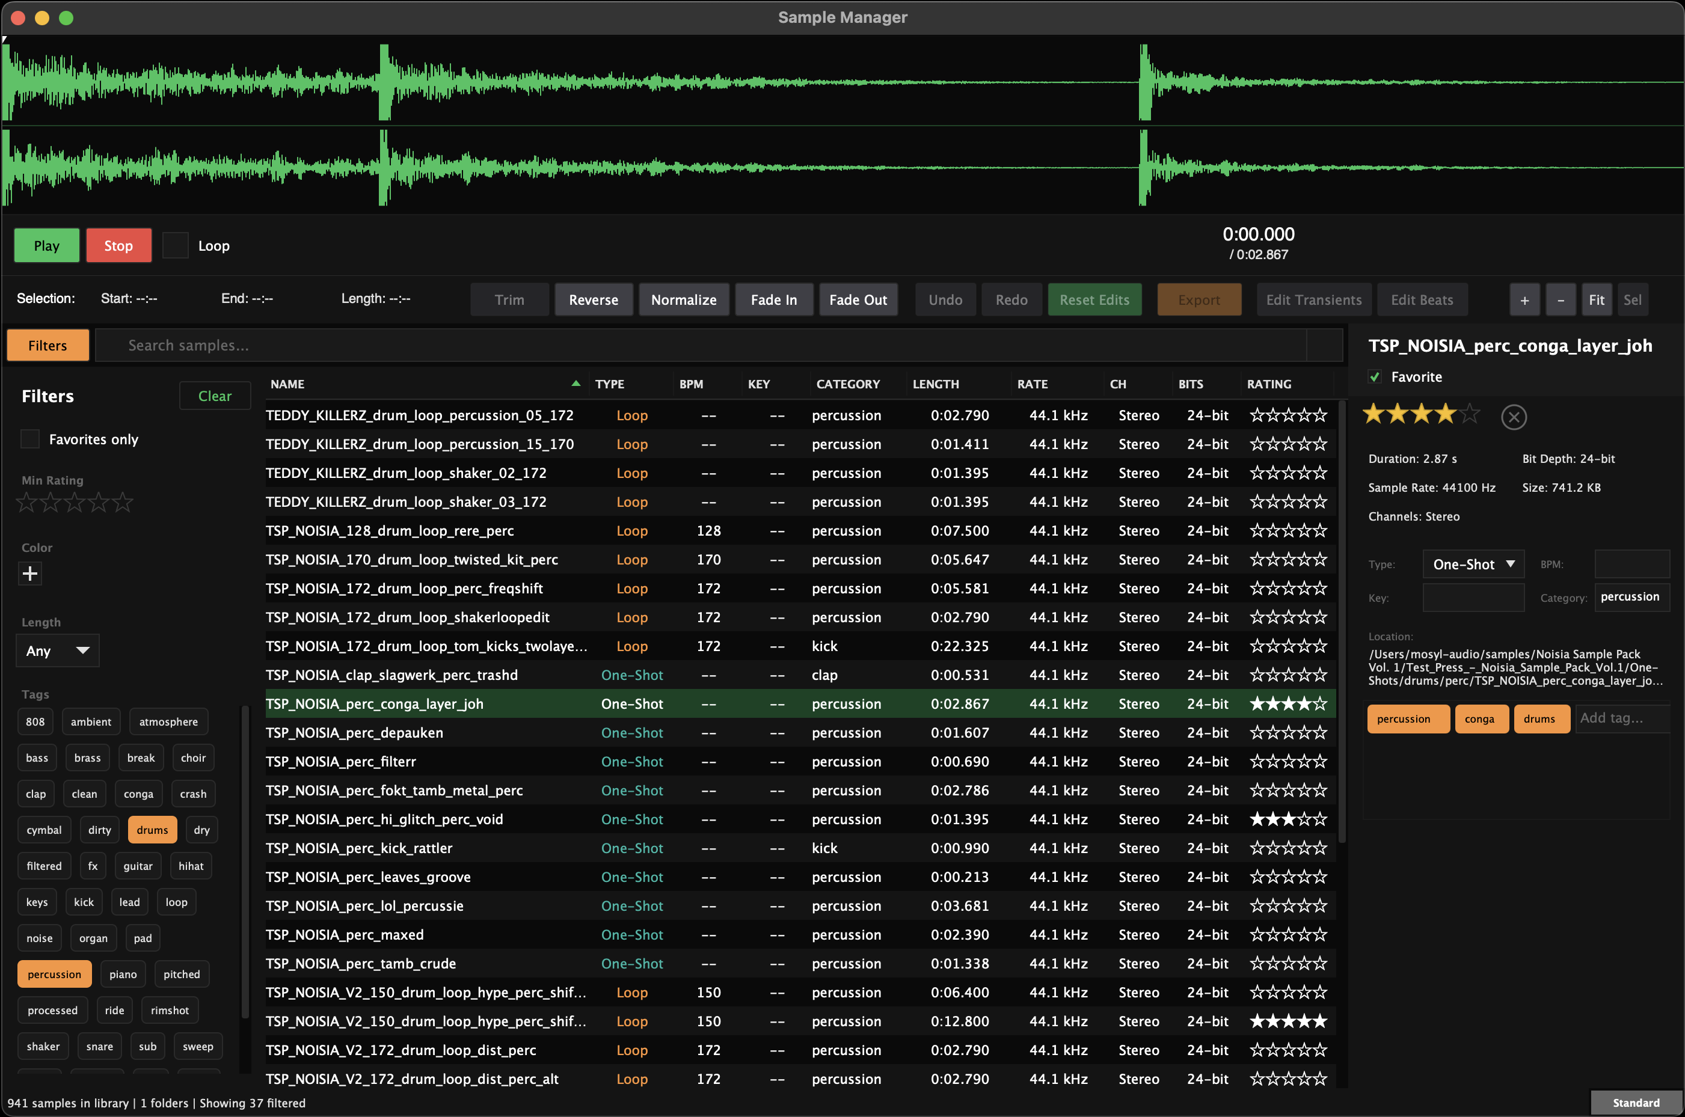The width and height of the screenshot is (1685, 1117).
Task: Zoom to selection using the Sel icon
Action: 1633,299
